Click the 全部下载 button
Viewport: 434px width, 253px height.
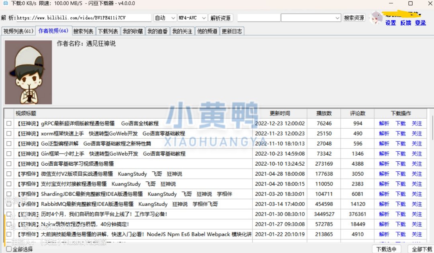[x=420, y=249]
